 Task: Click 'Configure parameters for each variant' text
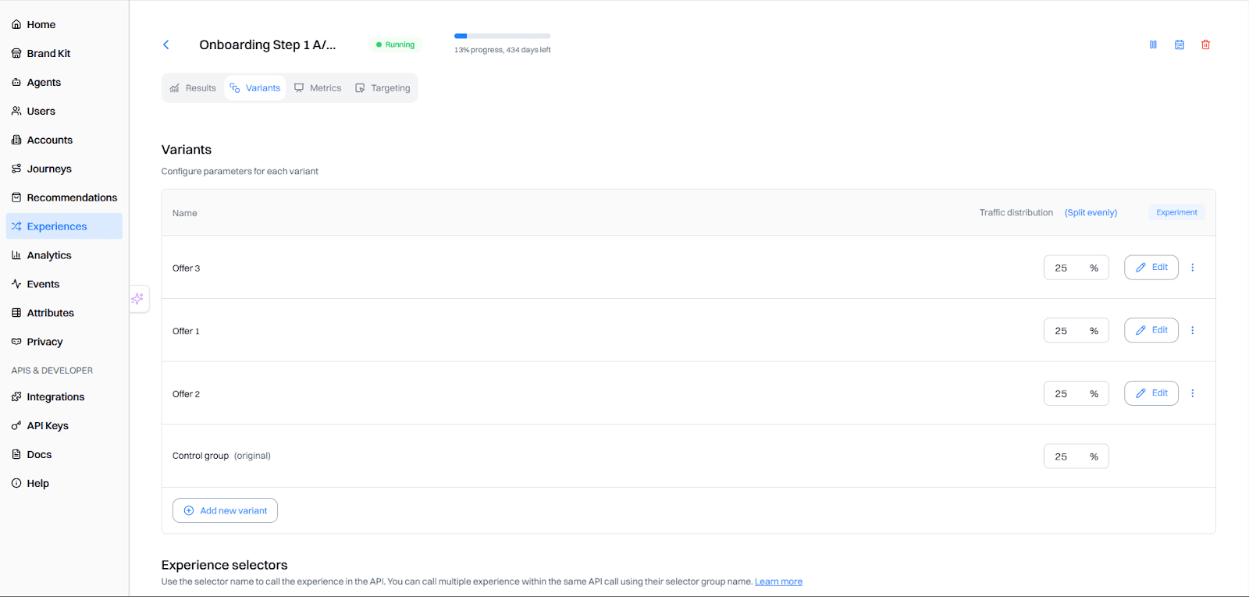click(240, 171)
